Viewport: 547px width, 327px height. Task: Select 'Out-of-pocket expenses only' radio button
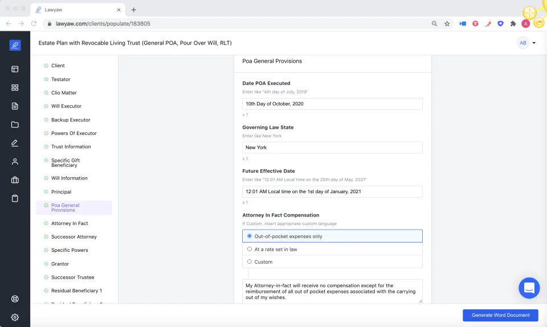250,236
